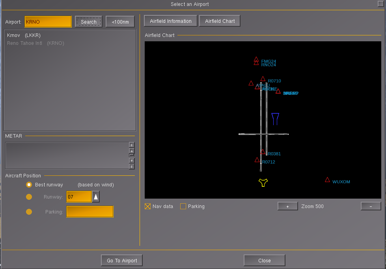
Task: Click the Runway field showing 07
Action: point(79,197)
